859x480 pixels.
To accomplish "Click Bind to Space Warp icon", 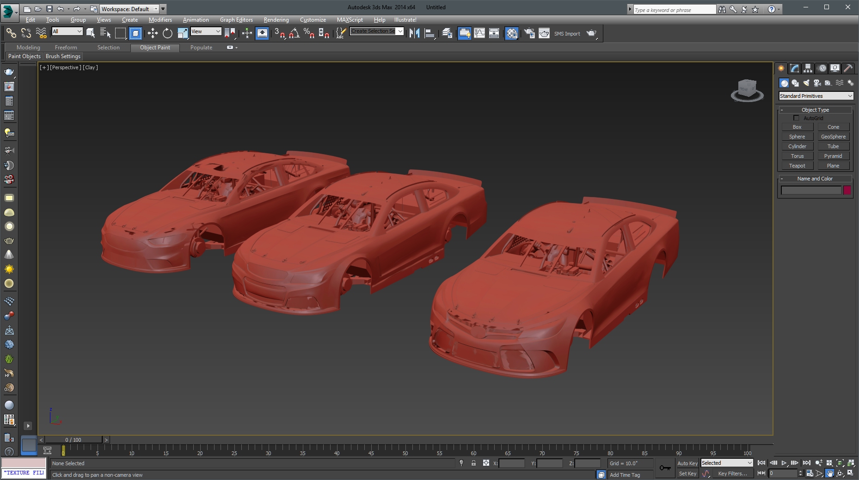I will [x=41, y=33].
